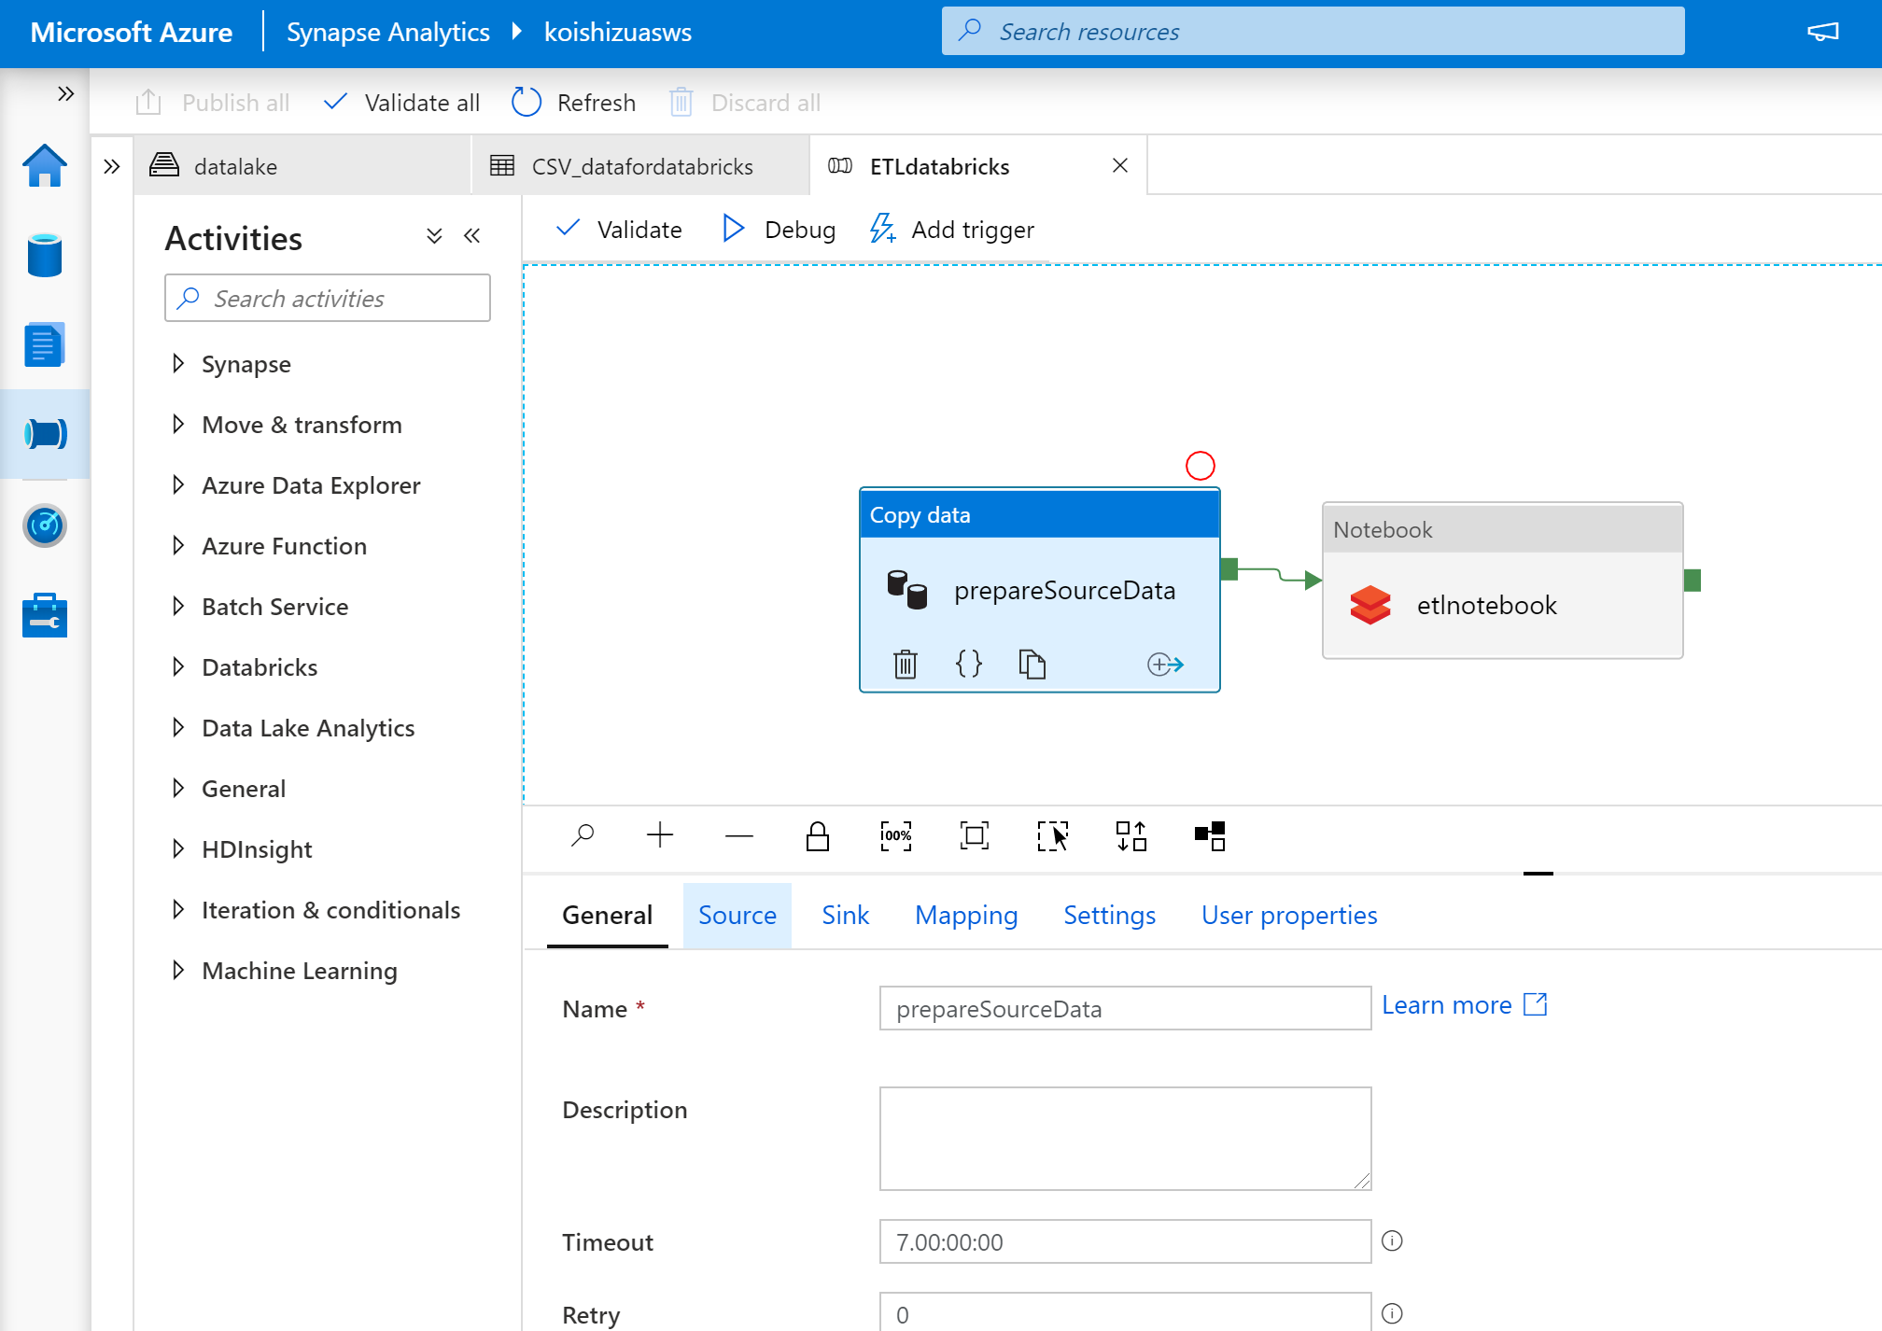This screenshot has height=1331, width=1882.
Task: Click add output arrow on Copy data
Action: [x=1165, y=664]
